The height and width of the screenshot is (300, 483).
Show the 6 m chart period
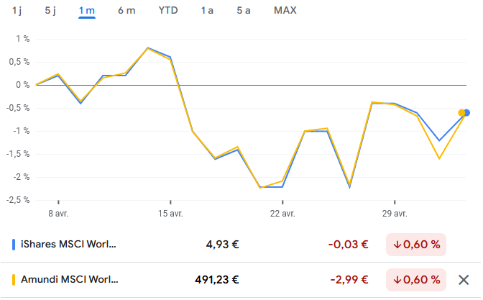coord(126,11)
